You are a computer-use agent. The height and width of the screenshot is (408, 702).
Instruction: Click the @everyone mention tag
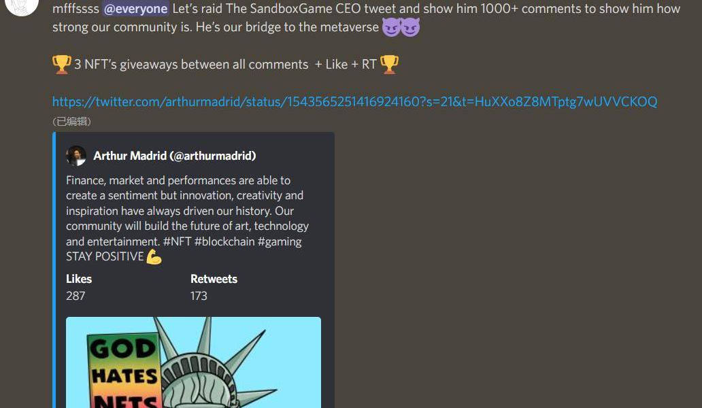135,8
